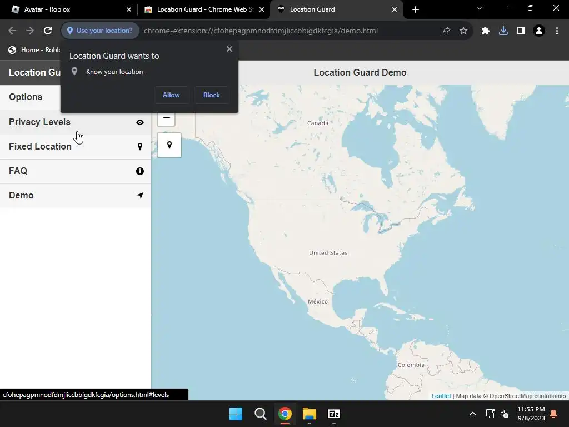Click the Fixed Location pin icon

(139, 147)
